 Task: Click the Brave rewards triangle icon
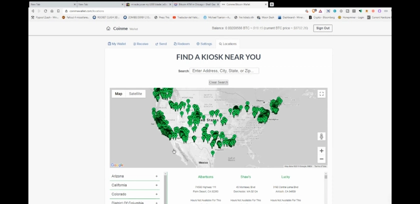tap(320, 11)
